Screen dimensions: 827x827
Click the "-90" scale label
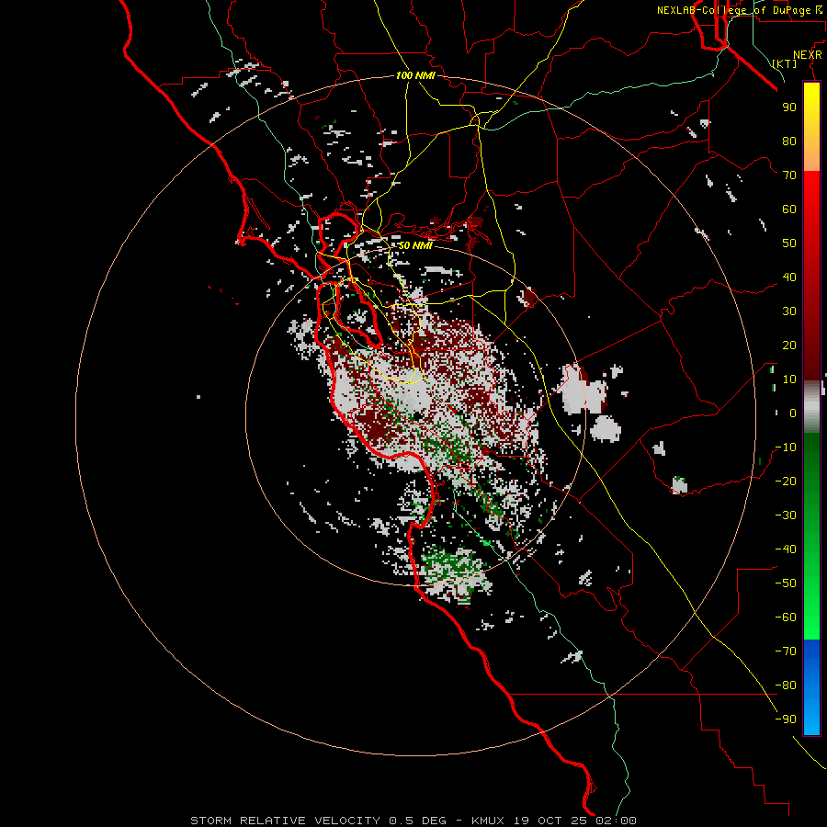(786, 719)
